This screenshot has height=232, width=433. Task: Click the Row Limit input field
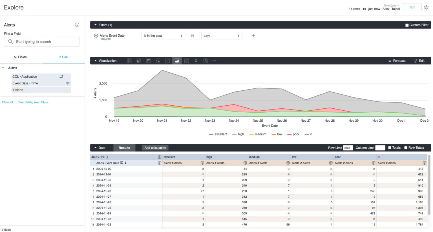[x=348, y=148]
